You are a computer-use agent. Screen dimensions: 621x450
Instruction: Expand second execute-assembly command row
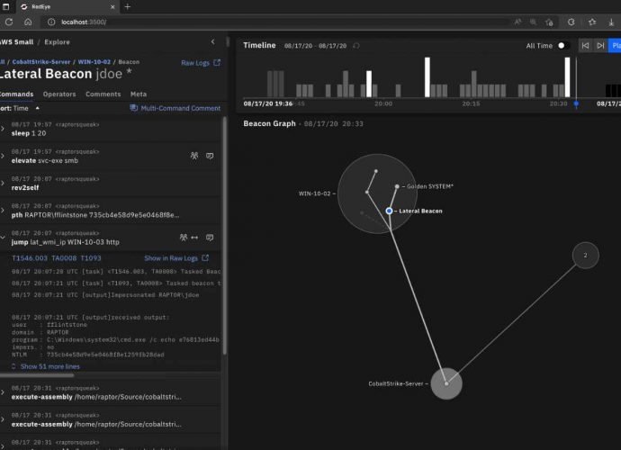3,419
